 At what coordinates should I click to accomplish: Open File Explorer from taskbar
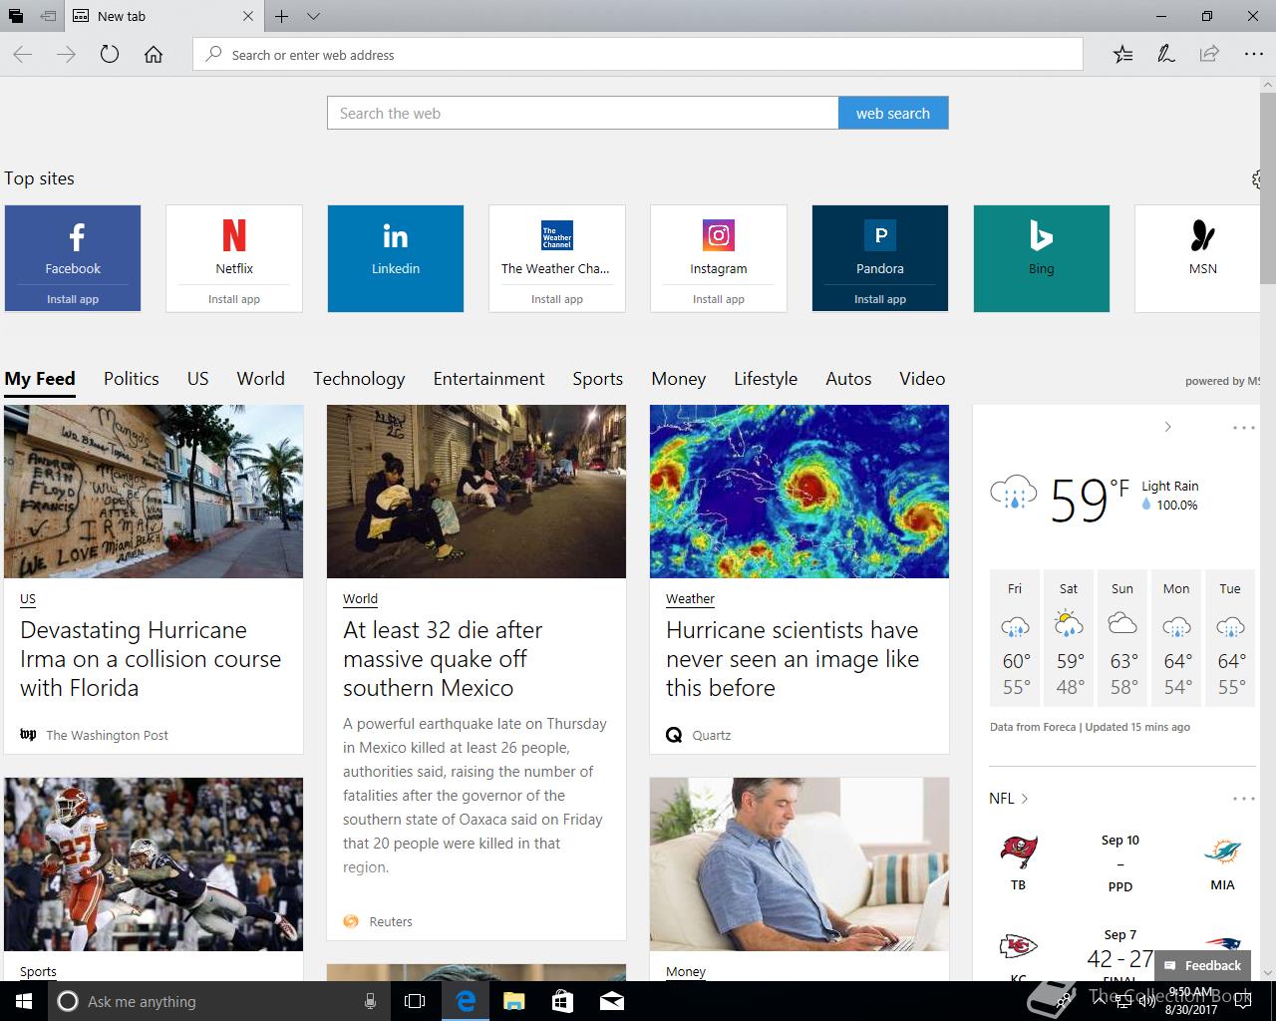513,1001
